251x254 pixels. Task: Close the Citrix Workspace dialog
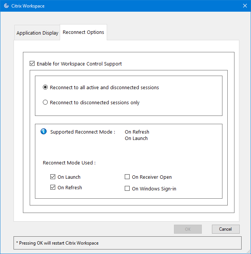(x=245, y=6)
